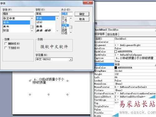Screen dimensions: 156x117
Task: Open the 字符集 character set dropdown
Action: 71,59
